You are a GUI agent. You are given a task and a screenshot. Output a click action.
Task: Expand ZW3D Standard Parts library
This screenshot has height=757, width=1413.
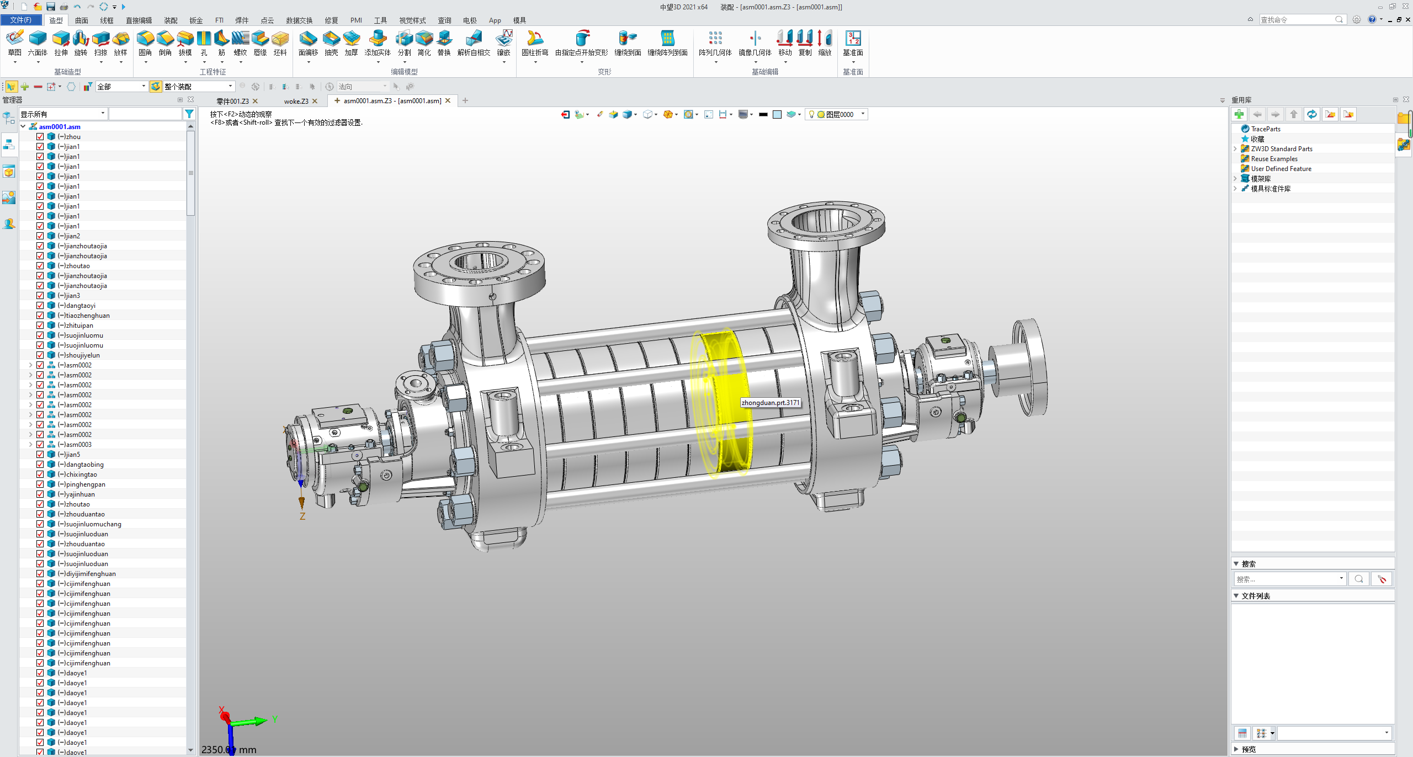coord(1235,149)
